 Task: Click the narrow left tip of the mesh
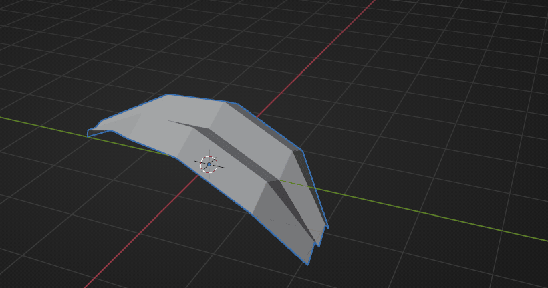click(90, 132)
